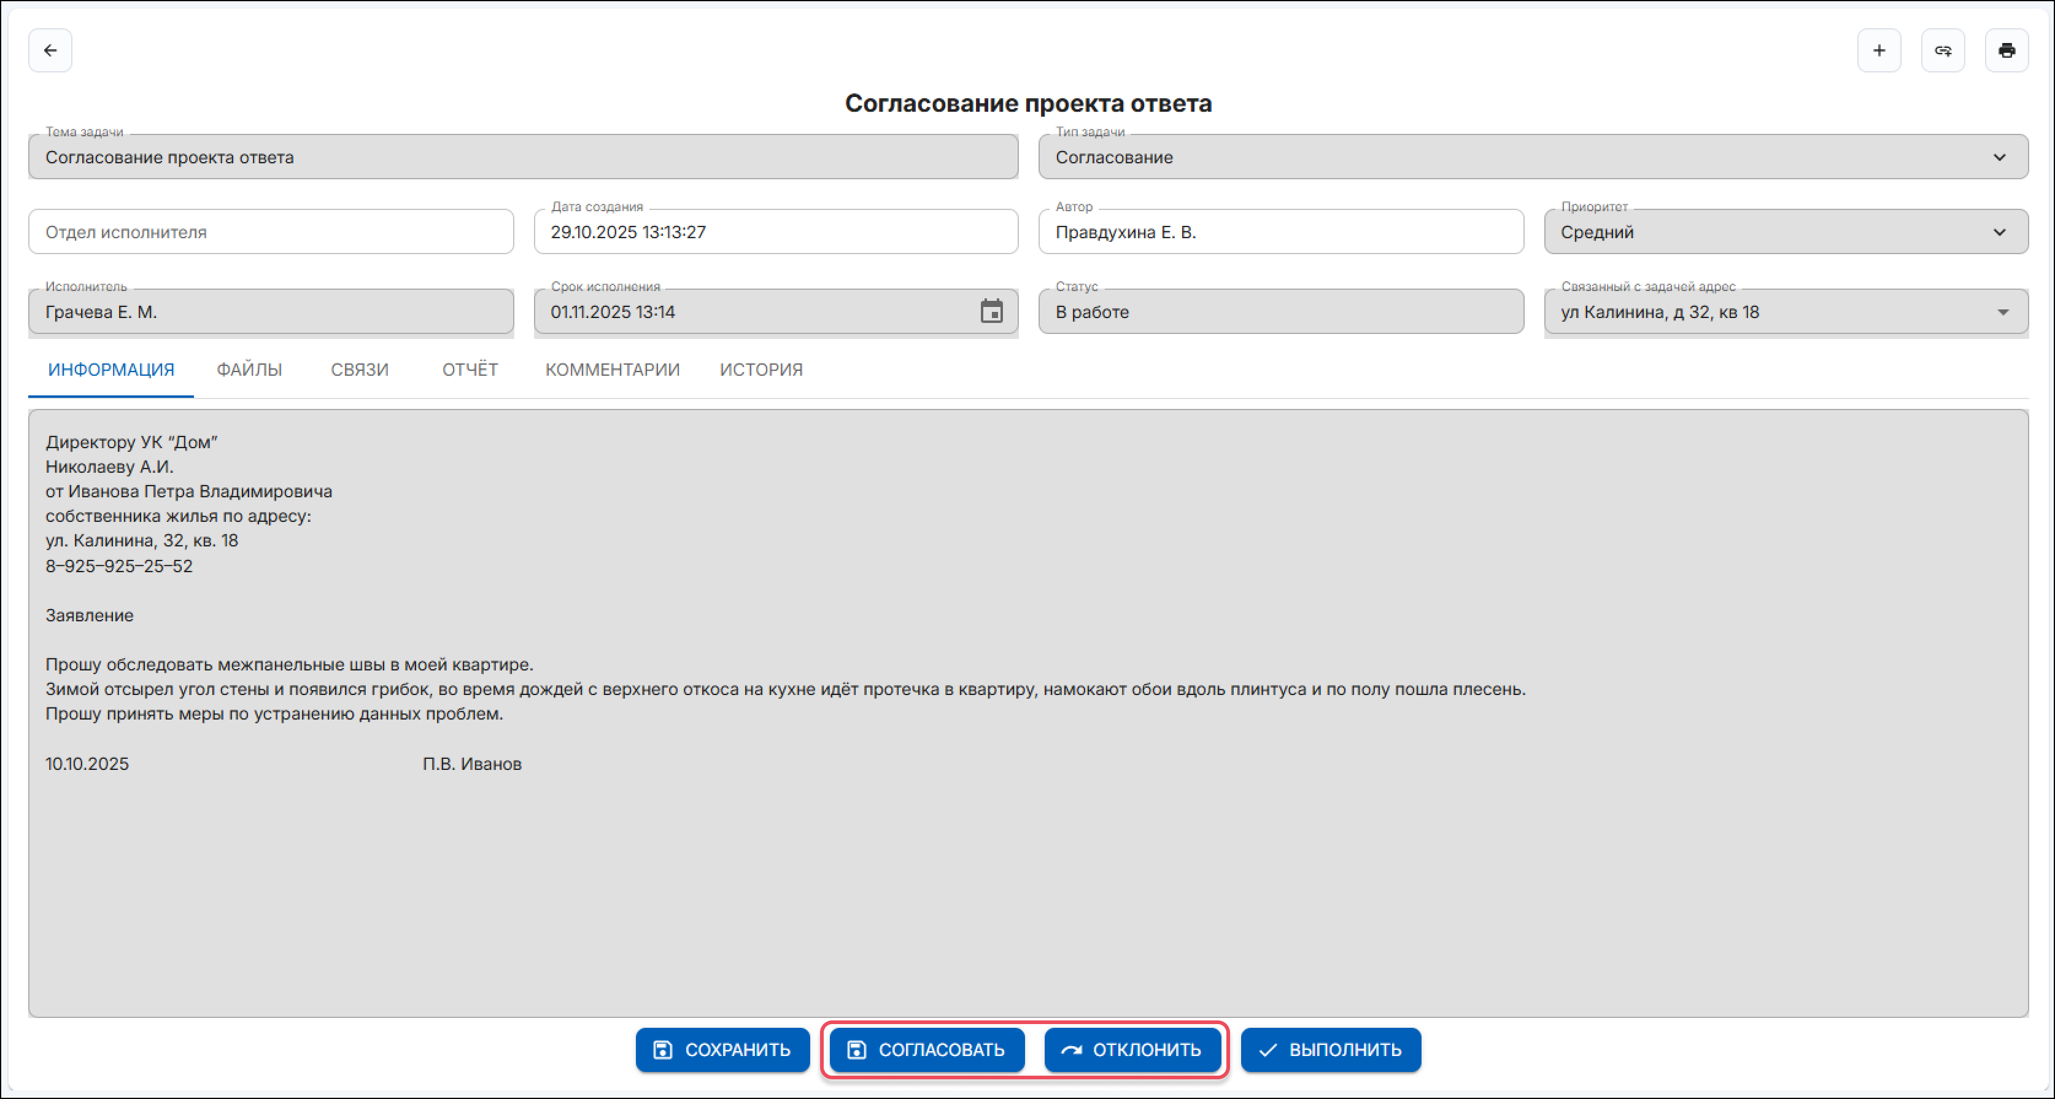Expand the Тип задачи dropdown
The height and width of the screenshot is (1099, 2055).
tap(1999, 157)
